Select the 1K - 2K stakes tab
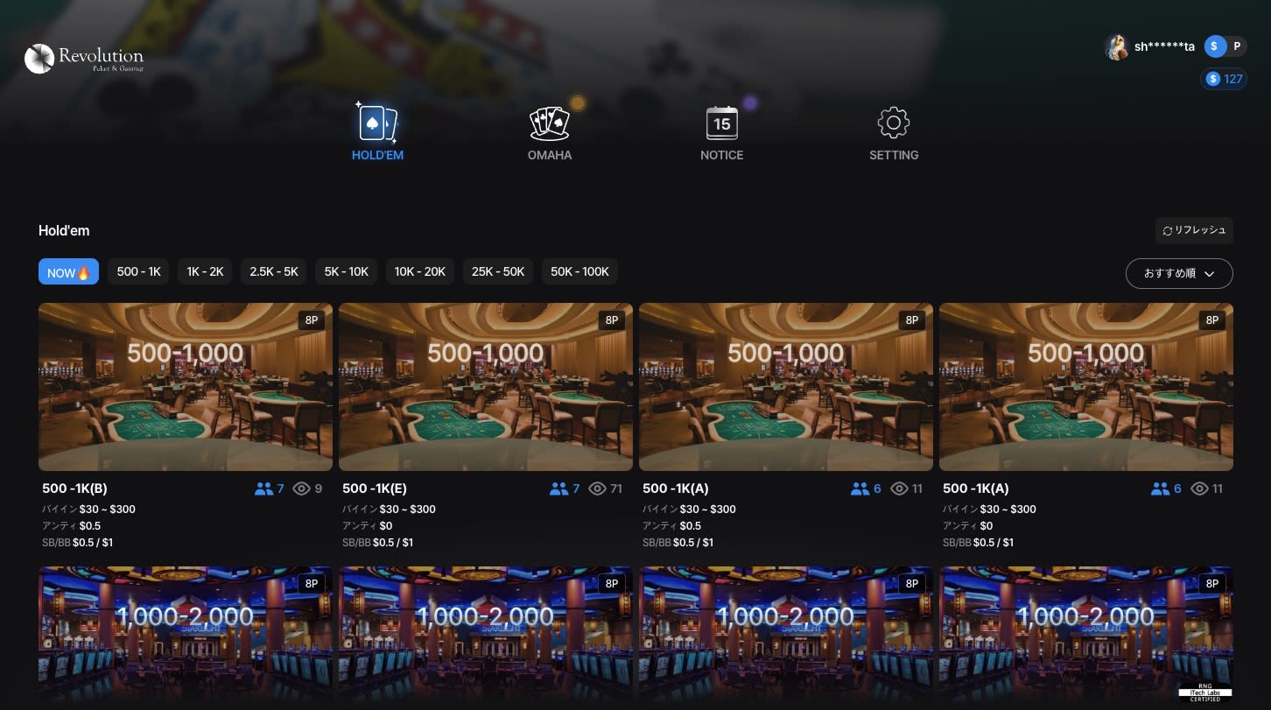This screenshot has height=710, width=1271. [205, 272]
